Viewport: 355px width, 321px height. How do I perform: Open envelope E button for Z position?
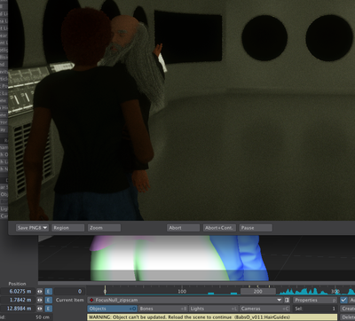pos(49,309)
